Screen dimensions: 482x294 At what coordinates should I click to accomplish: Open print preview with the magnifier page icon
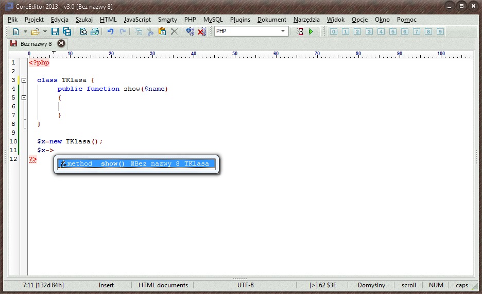point(83,31)
